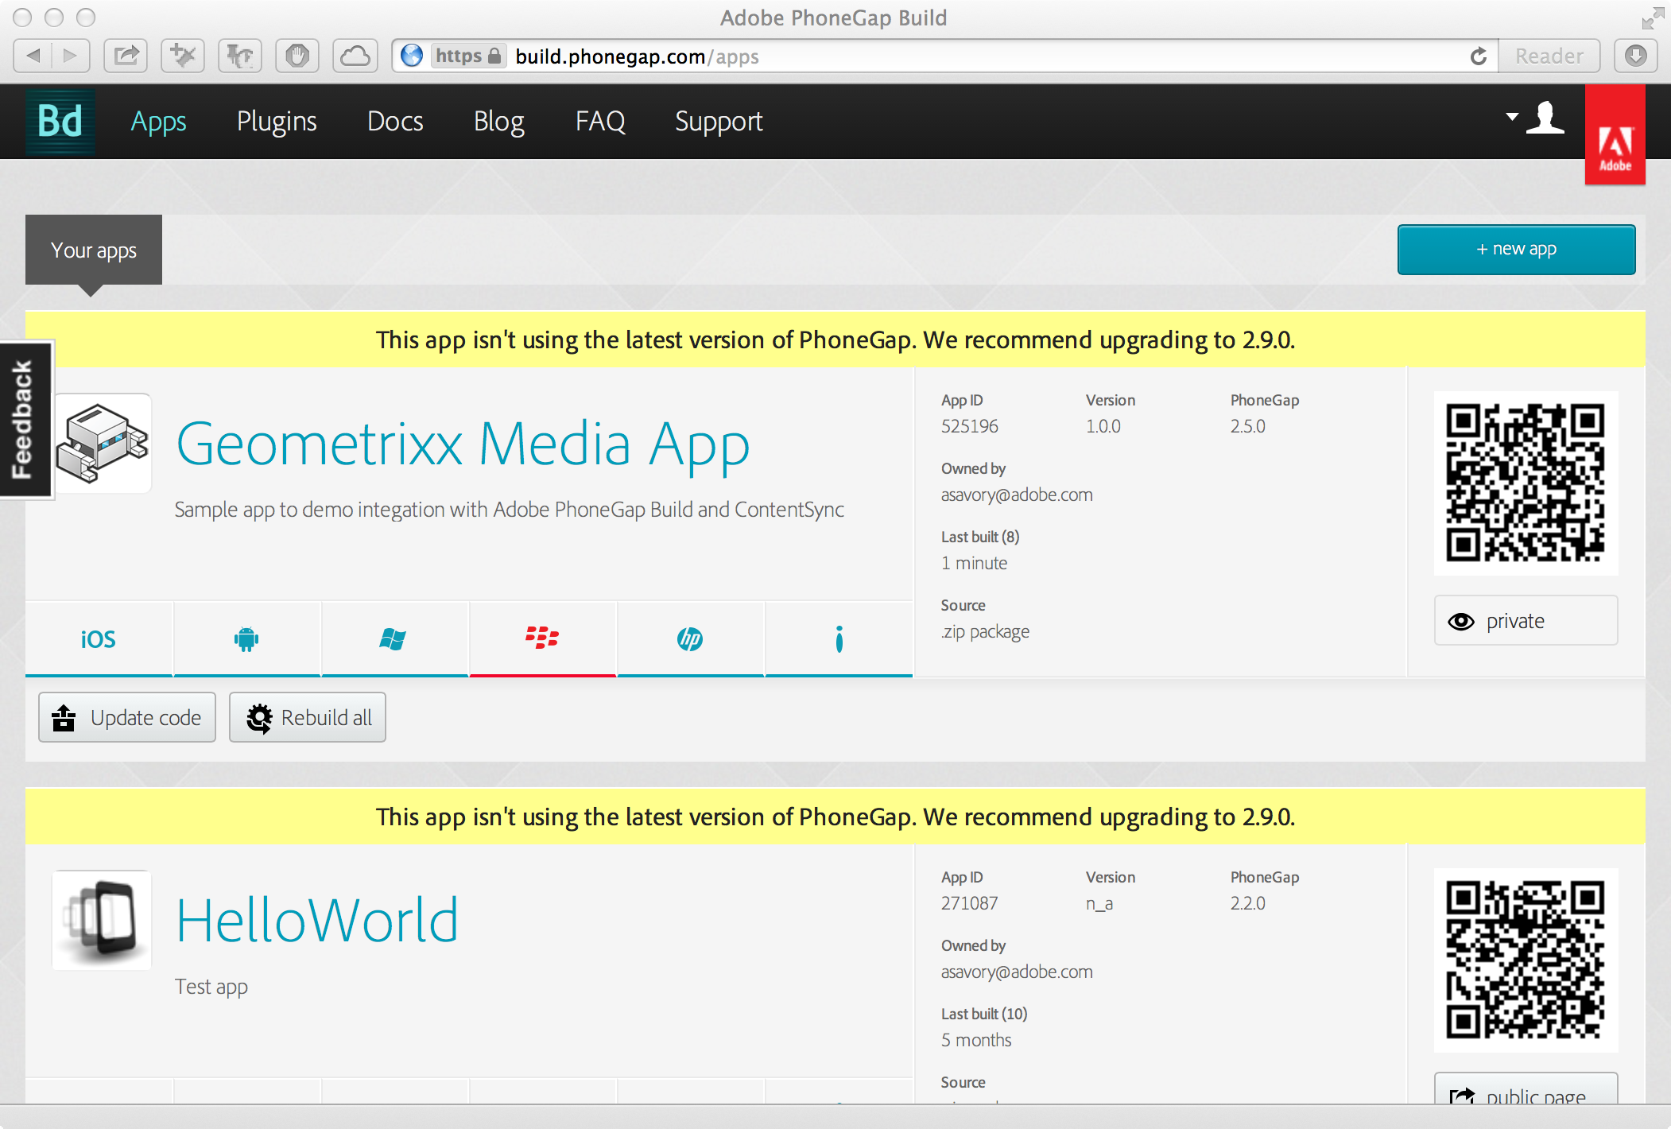Screen dimensions: 1671x1129
Task: Click the Update code button
Action: (x=127, y=717)
